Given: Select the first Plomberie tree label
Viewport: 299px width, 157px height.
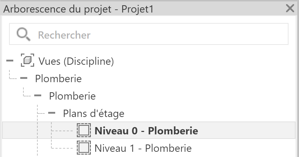Looking at the screenshot, I should point(58,79).
